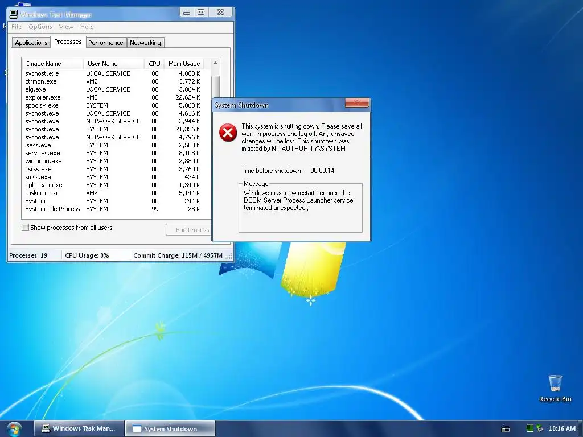Viewport: 583px width, 437px height.
Task: Click System Shutdown taskbar button
Action: tap(170, 429)
